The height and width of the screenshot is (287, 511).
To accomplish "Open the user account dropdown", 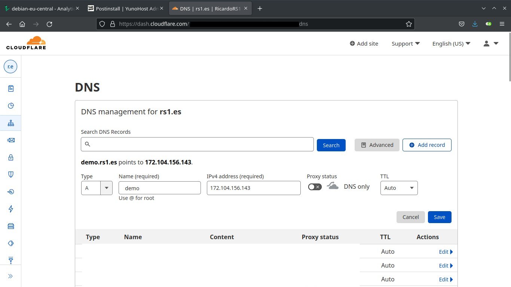I will (491, 44).
